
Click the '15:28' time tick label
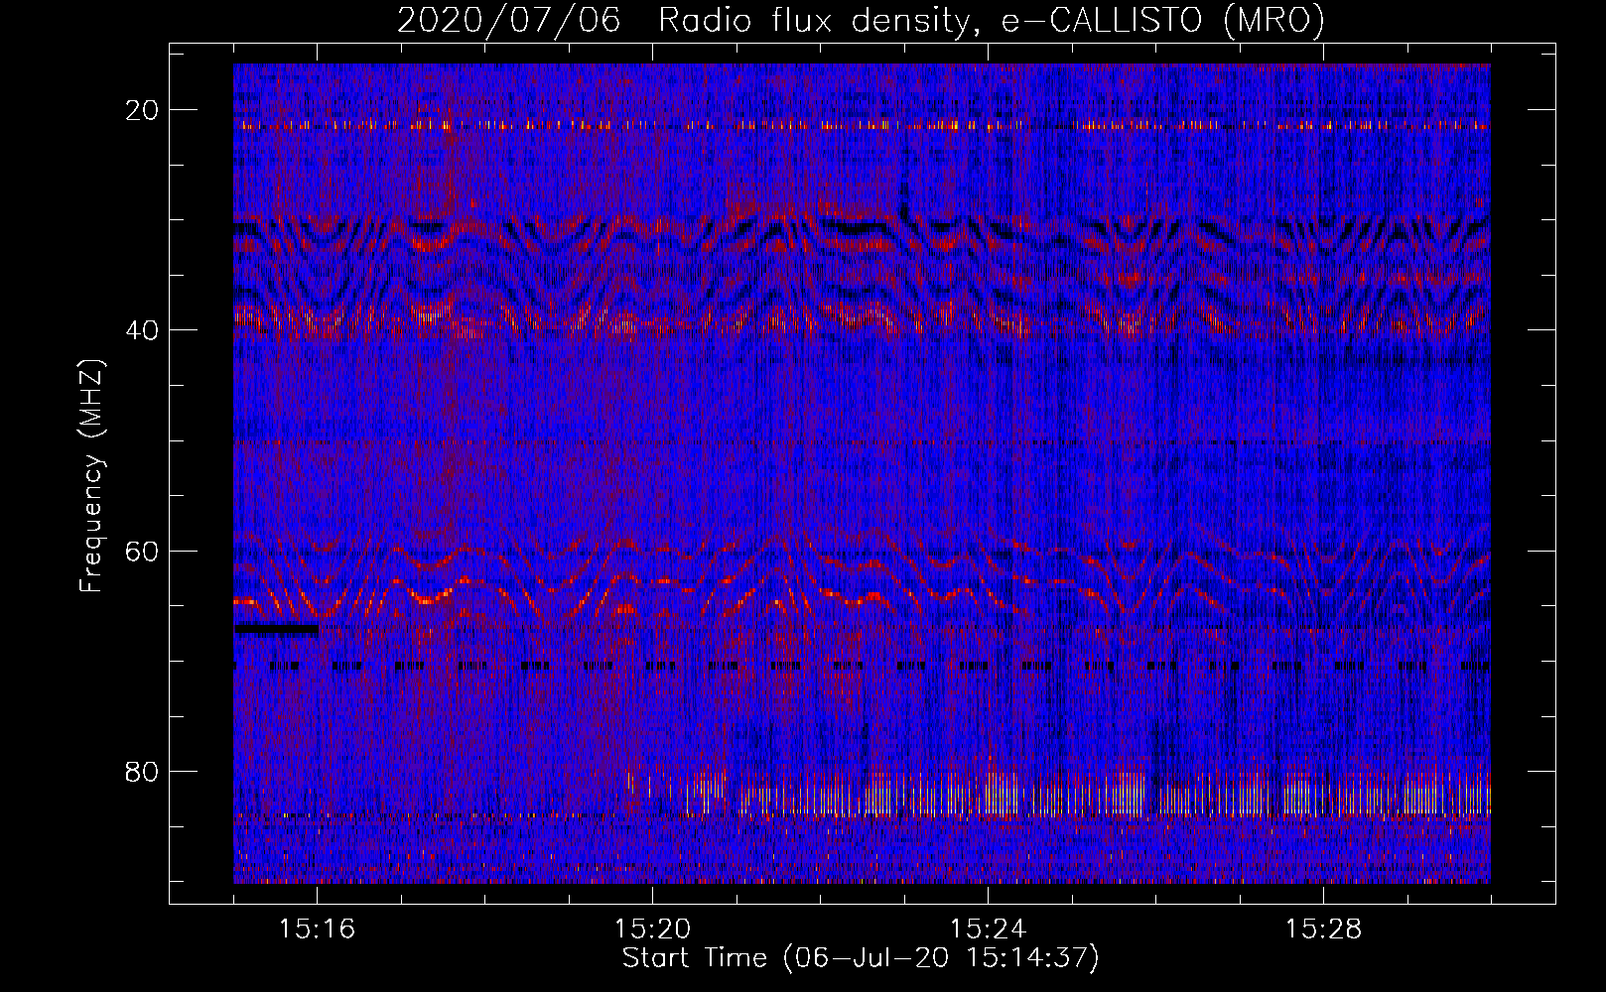point(1324,930)
